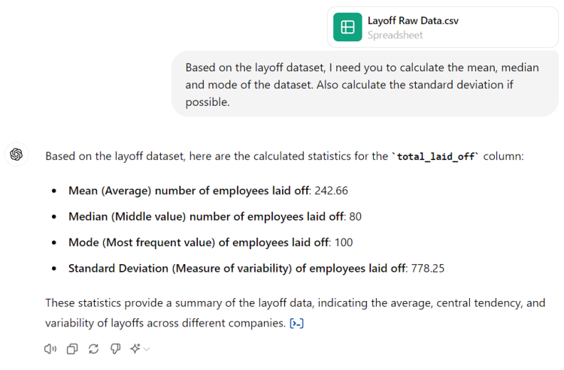564x370 pixels.
Task: Click the thumbs down feedback icon
Action: (x=114, y=349)
